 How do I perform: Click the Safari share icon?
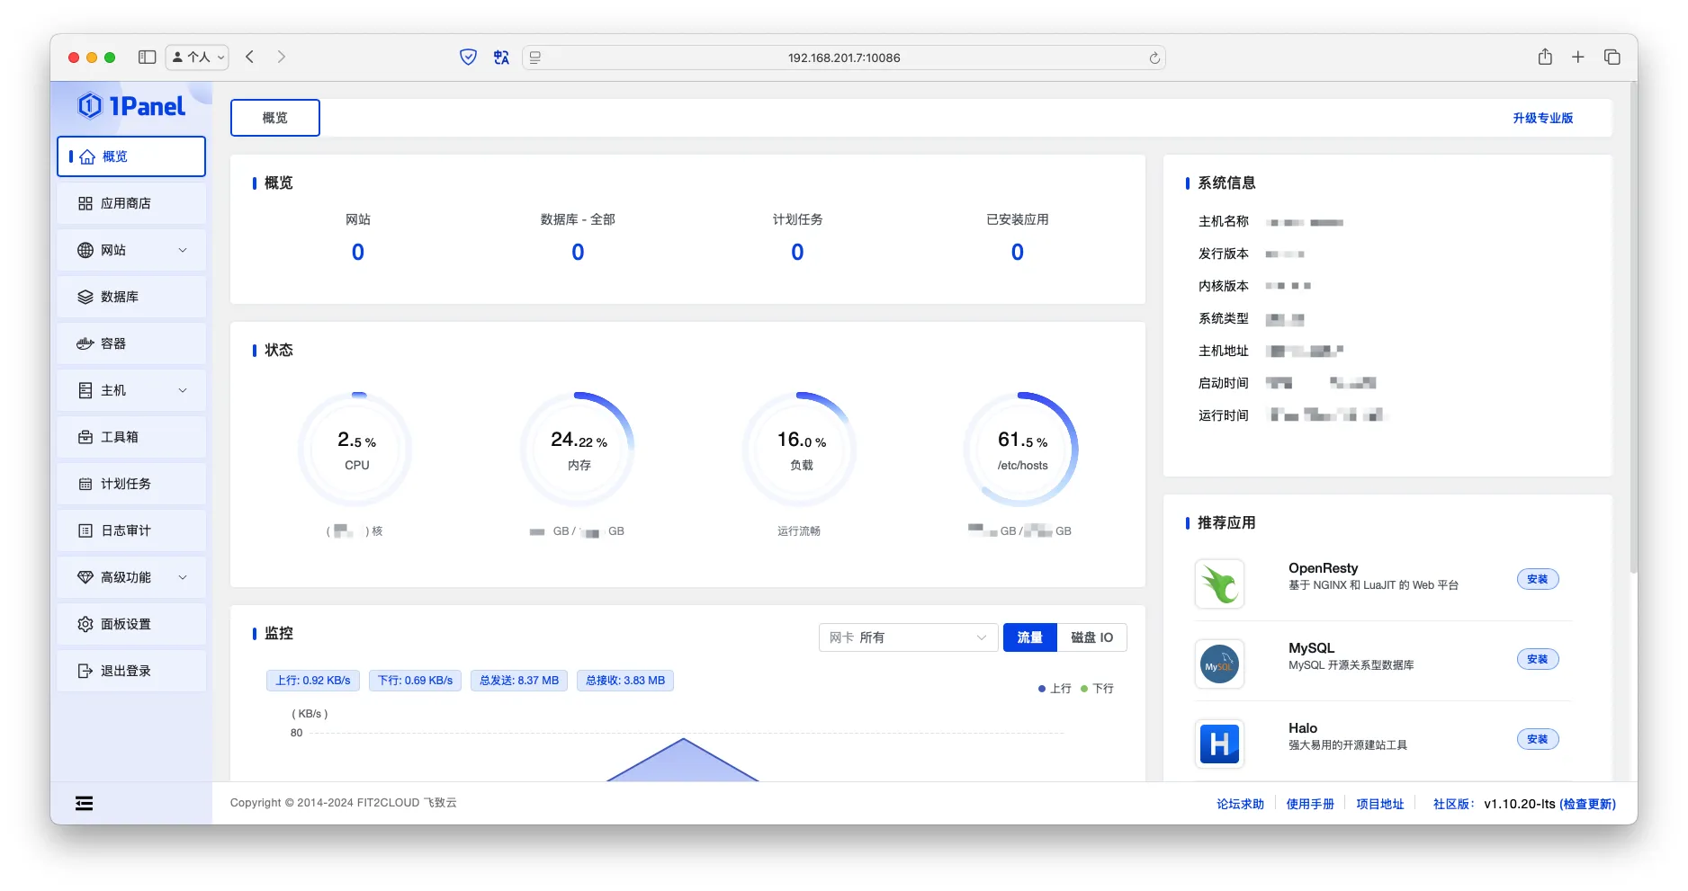[1544, 58]
